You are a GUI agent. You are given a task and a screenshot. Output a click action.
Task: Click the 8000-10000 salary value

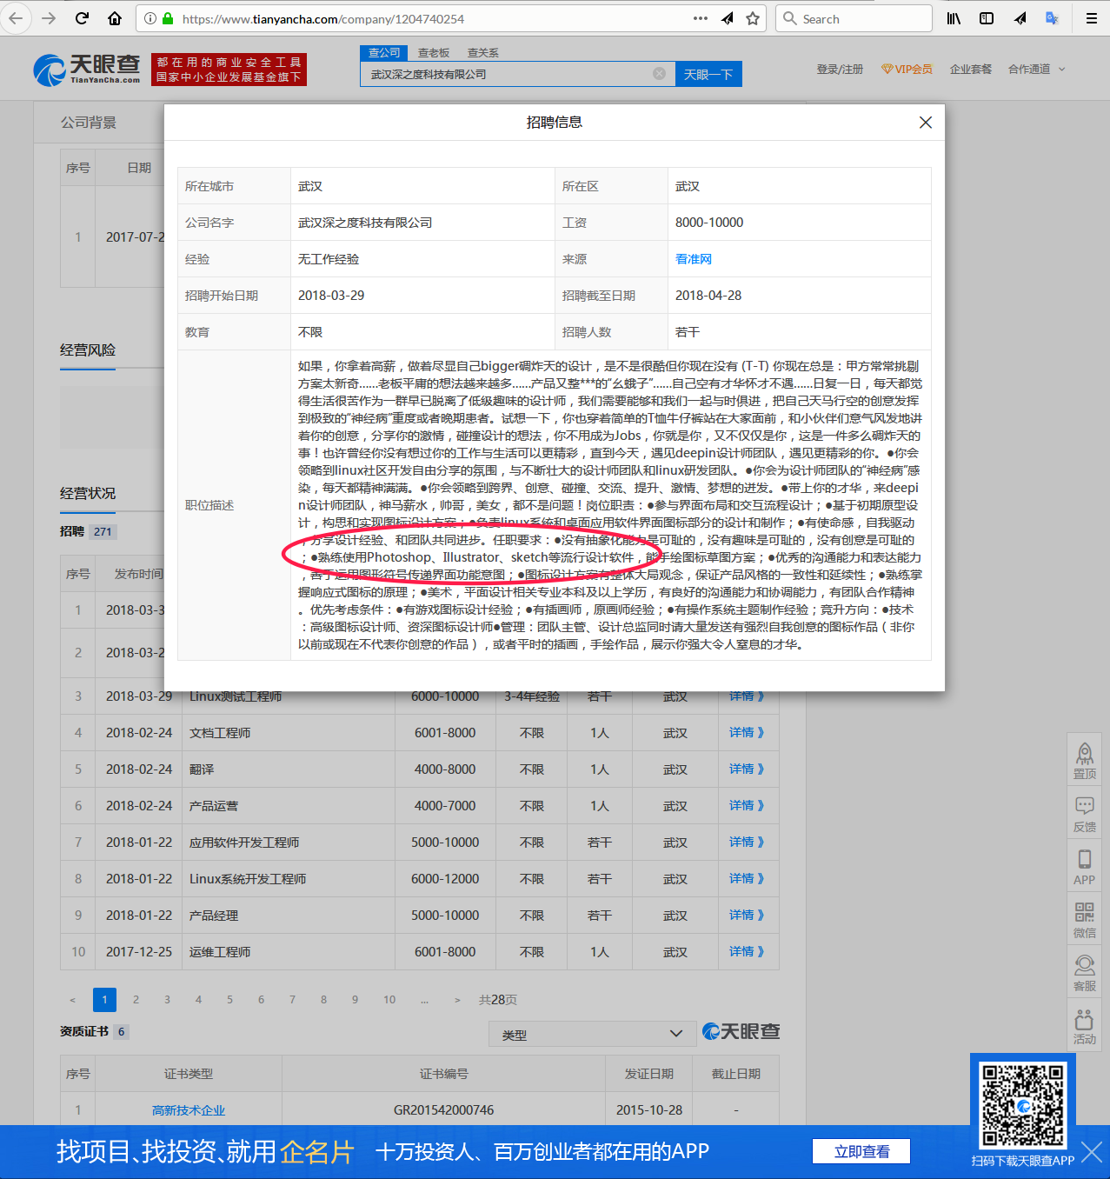click(x=709, y=223)
